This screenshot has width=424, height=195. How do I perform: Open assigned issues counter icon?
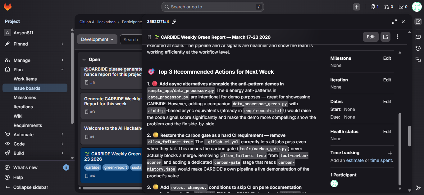click(x=375, y=7)
